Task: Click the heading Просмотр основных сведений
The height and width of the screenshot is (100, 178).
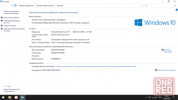Action: (53, 12)
